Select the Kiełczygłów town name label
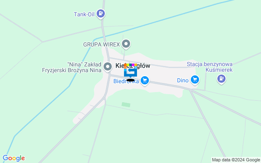 [x=133, y=66]
